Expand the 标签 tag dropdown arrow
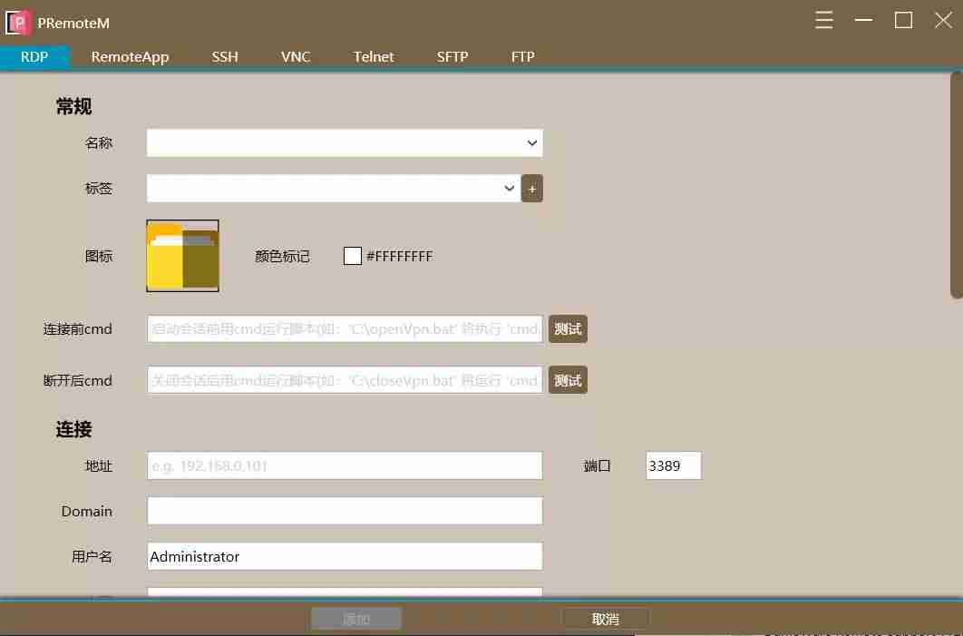The height and width of the screenshot is (636, 963). 509,188
